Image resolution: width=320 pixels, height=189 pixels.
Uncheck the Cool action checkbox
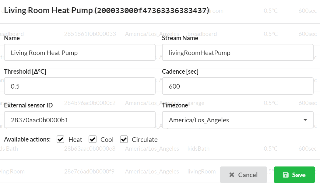[x=93, y=139]
